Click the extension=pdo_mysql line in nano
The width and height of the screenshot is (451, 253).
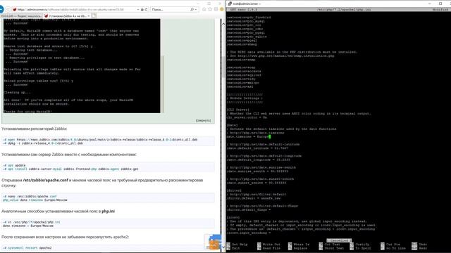click(246, 21)
